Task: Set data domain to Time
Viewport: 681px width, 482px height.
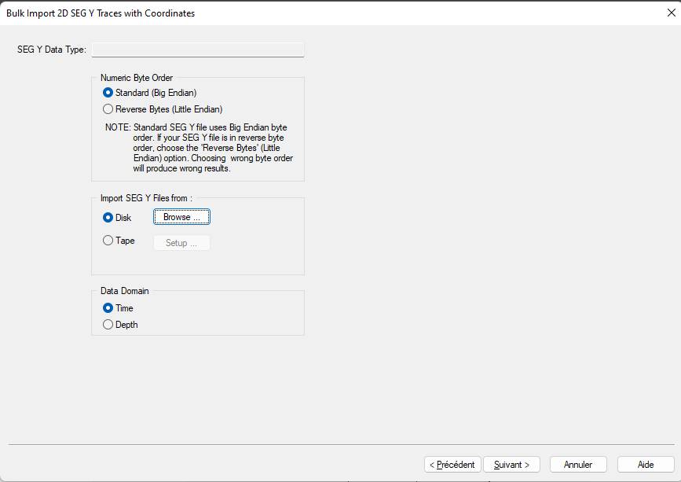Action: coord(108,308)
